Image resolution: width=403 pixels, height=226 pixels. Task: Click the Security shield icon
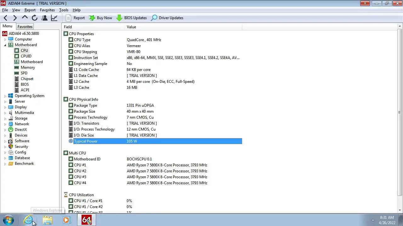tap(11, 147)
